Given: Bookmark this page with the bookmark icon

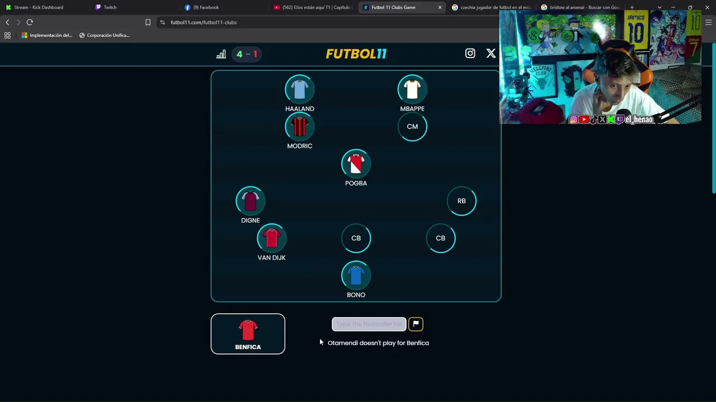Looking at the screenshot, I should [148, 22].
